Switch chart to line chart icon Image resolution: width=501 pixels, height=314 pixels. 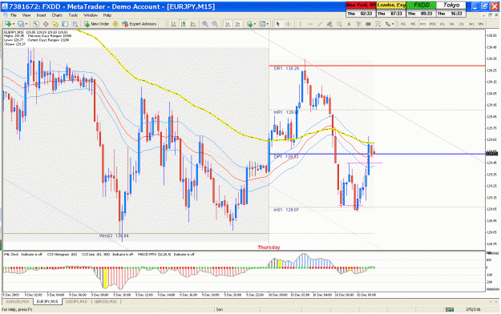click(x=193, y=24)
